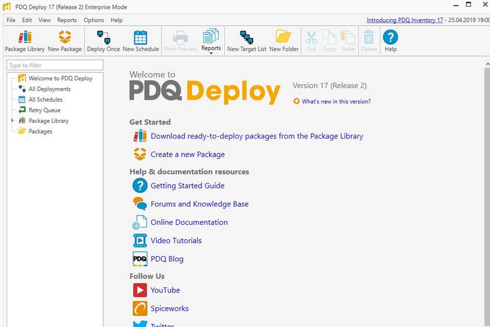Viewport: 490px width, 327px height.
Task: Click the Introducing PDQ Inventory 17 link
Action: click(405, 20)
